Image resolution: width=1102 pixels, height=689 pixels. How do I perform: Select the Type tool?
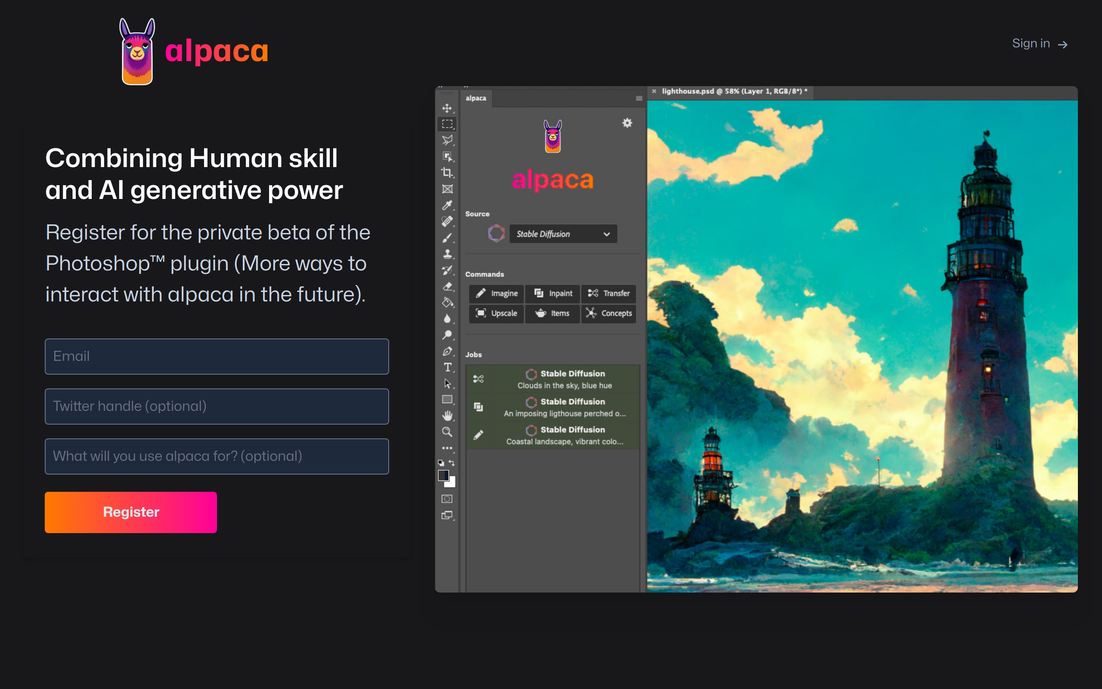[x=447, y=367]
